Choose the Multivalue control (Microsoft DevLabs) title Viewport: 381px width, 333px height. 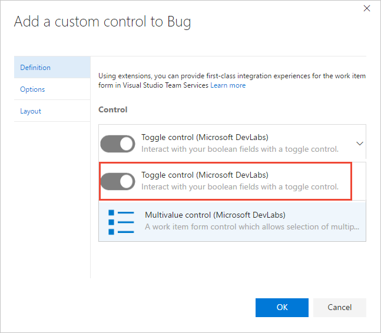pyautogui.click(x=215, y=215)
